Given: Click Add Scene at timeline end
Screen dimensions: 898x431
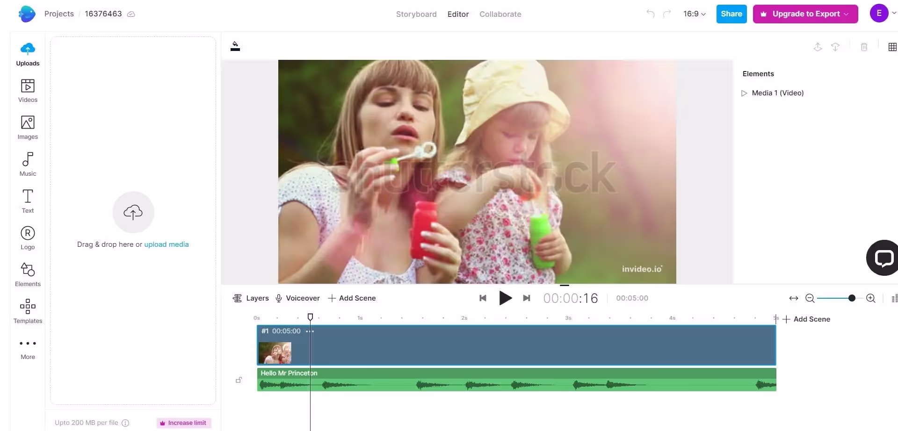Looking at the screenshot, I should (x=806, y=319).
